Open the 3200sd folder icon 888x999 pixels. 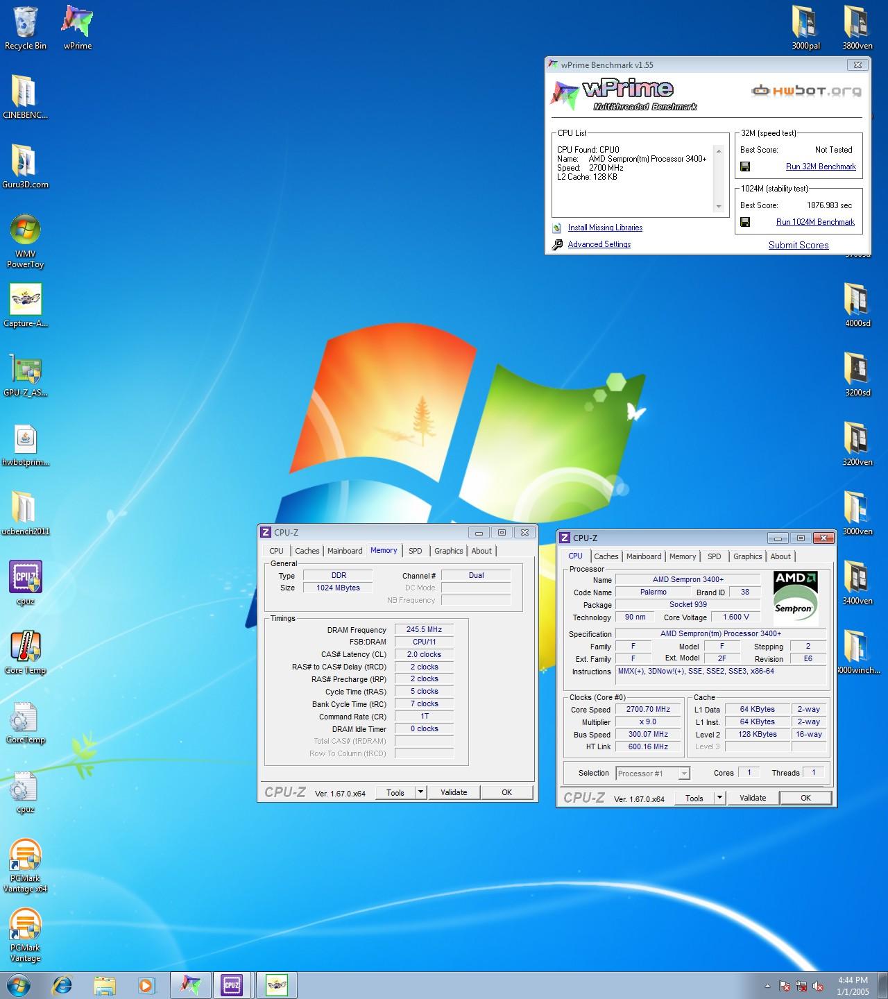point(857,375)
